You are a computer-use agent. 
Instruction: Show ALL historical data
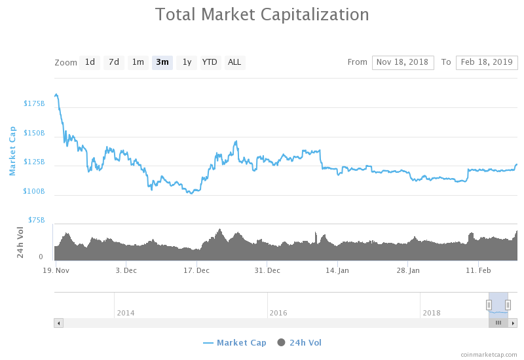tap(234, 62)
